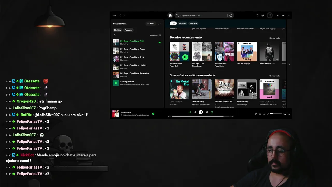Click the now playing Promiscuous cover art
This screenshot has width=332, height=187.
[115, 114]
